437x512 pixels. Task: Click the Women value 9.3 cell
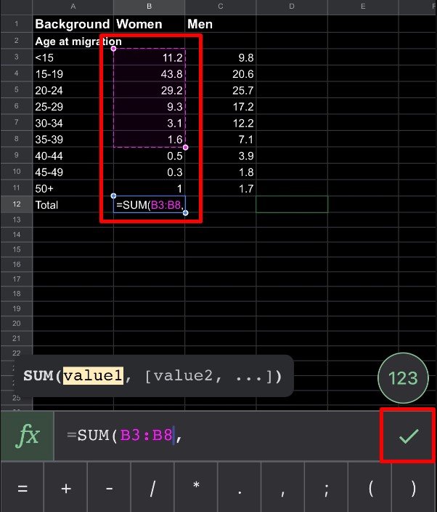pos(150,106)
